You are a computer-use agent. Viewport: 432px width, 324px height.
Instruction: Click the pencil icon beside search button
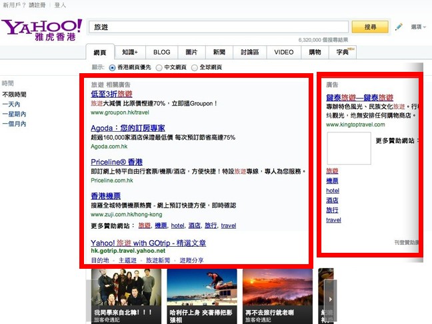coord(399,27)
